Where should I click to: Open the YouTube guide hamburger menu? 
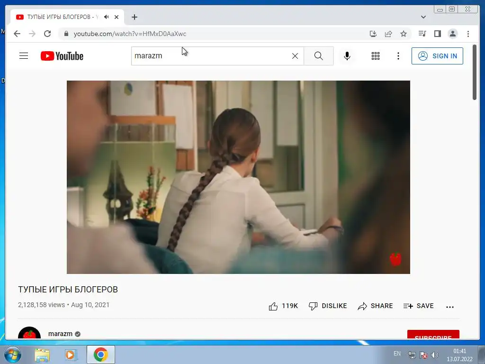pos(24,56)
